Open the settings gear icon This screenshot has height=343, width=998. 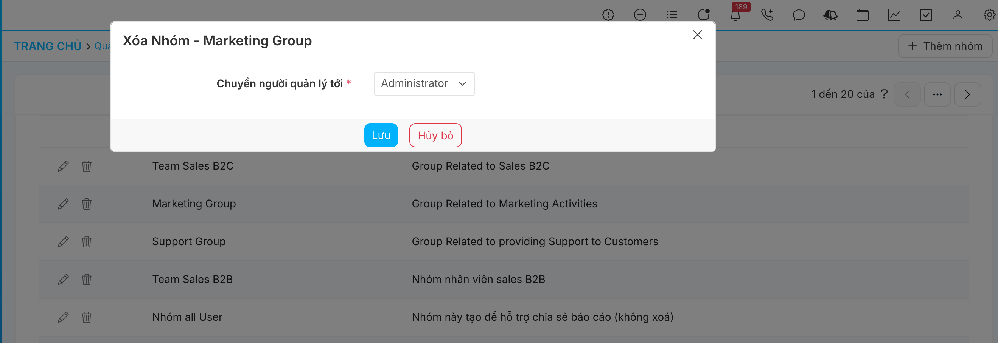tap(989, 15)
